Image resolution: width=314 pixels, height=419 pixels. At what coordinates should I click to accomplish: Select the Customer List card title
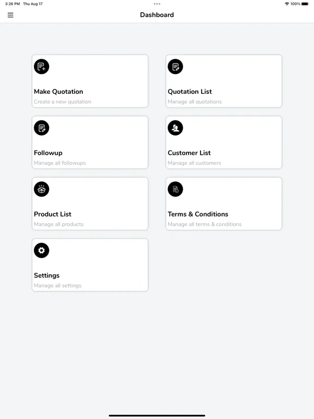pos(189,153)
